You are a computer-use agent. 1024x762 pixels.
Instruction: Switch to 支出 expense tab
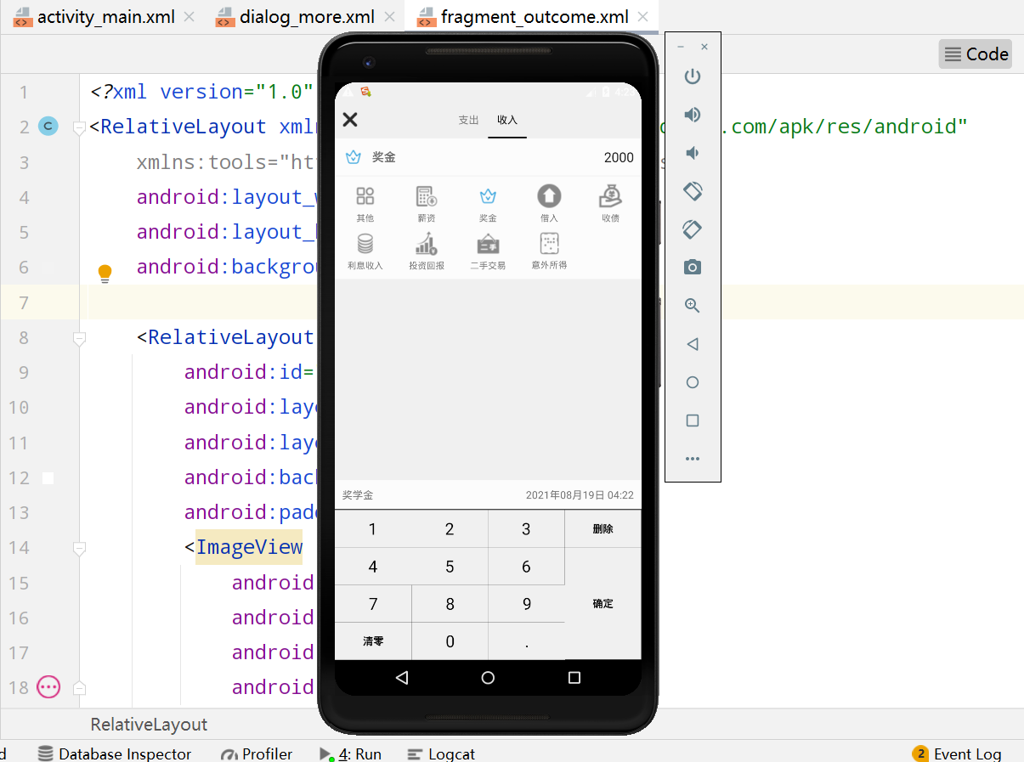click(x=469, y=121)
